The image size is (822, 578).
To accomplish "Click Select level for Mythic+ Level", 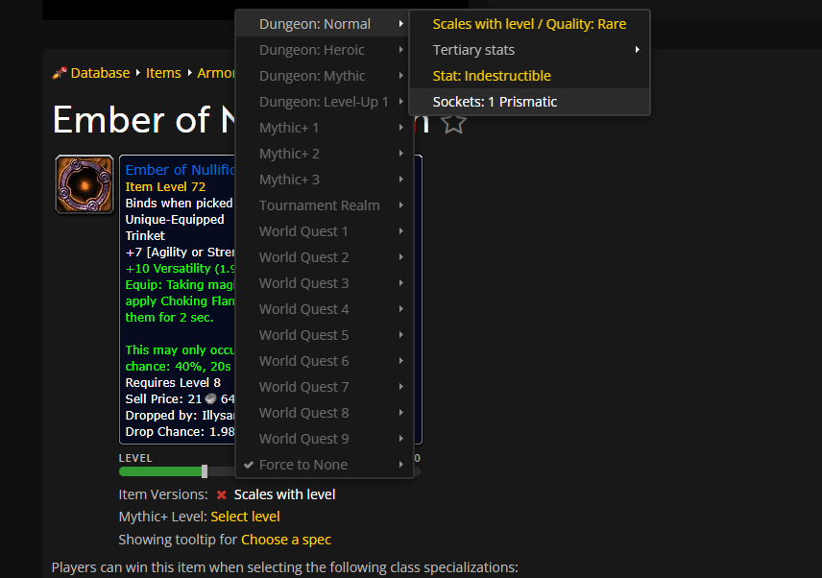I will [x=245, y=517].
